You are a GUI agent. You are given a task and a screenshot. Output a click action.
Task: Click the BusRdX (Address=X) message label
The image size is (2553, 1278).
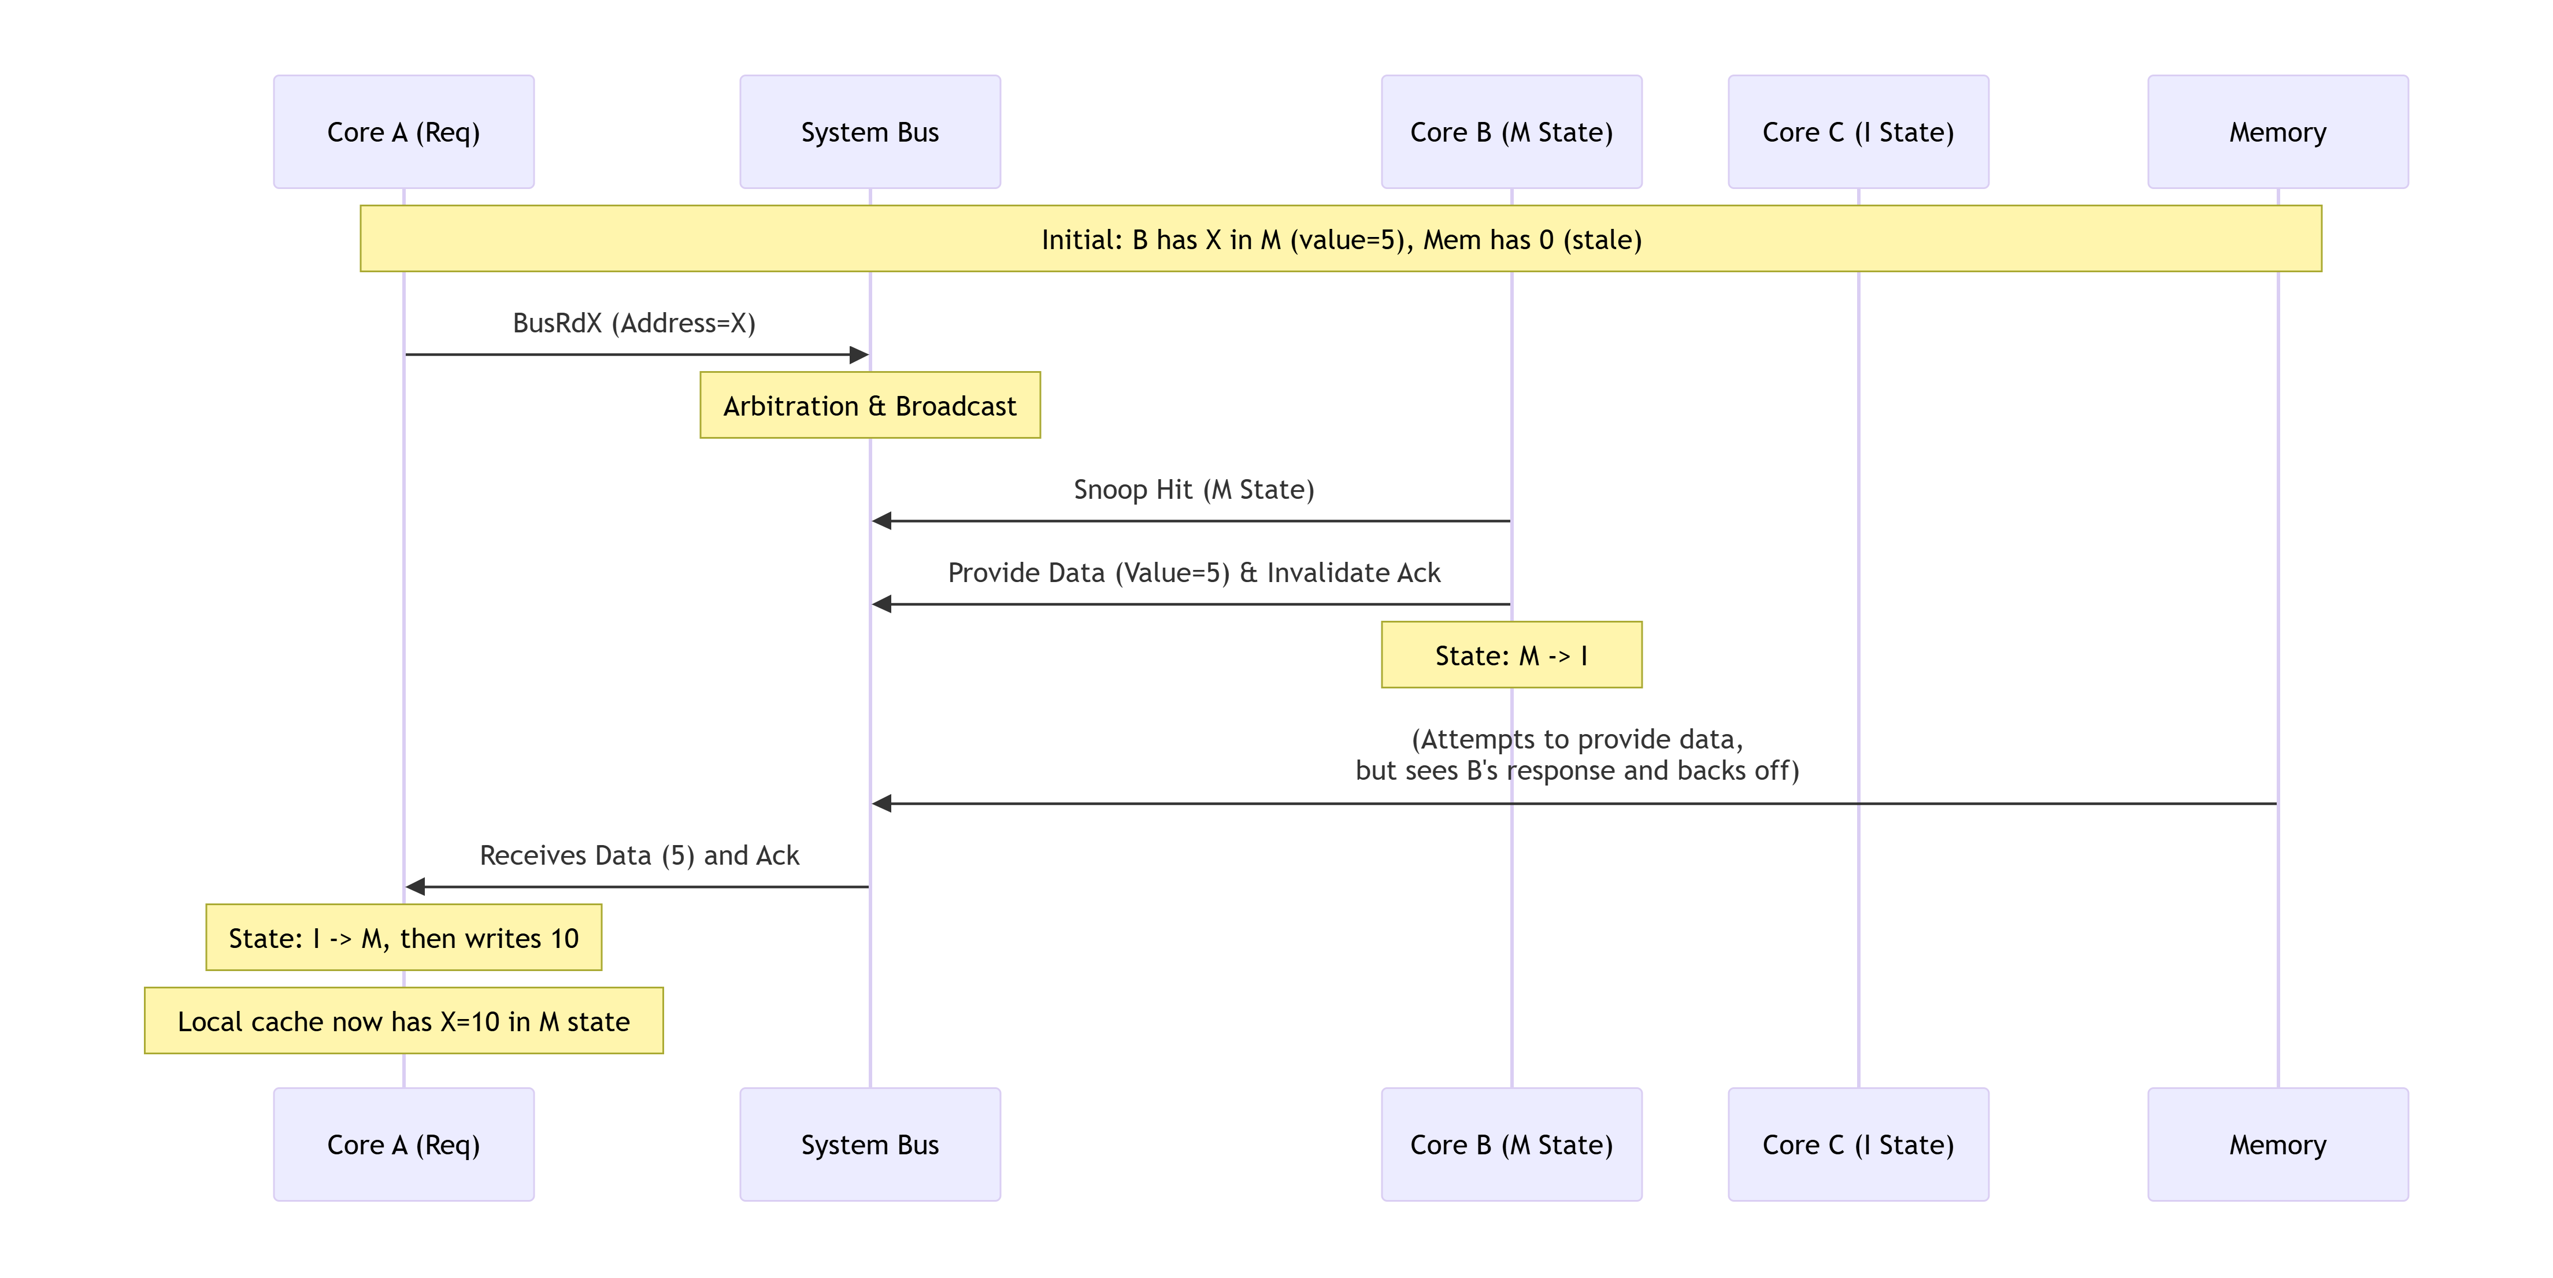633,323
